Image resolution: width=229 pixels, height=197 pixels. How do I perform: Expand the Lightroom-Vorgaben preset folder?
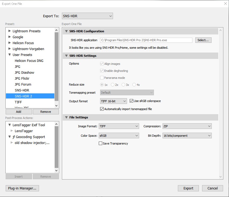click(x=10, y=49)
